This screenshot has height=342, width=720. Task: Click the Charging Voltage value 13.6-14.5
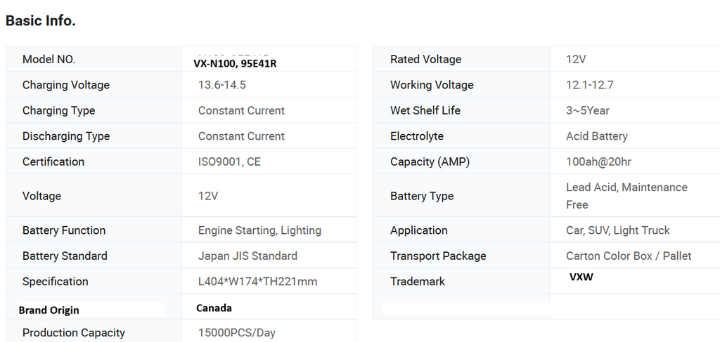[x=222, y=85]
